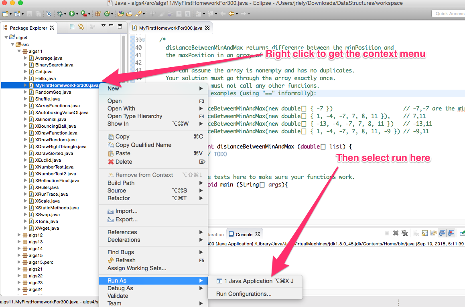Screen dimensions: 465x307
Task: Toggle Link with Editor in Package Explorer
Action: [x=81, y=27]
